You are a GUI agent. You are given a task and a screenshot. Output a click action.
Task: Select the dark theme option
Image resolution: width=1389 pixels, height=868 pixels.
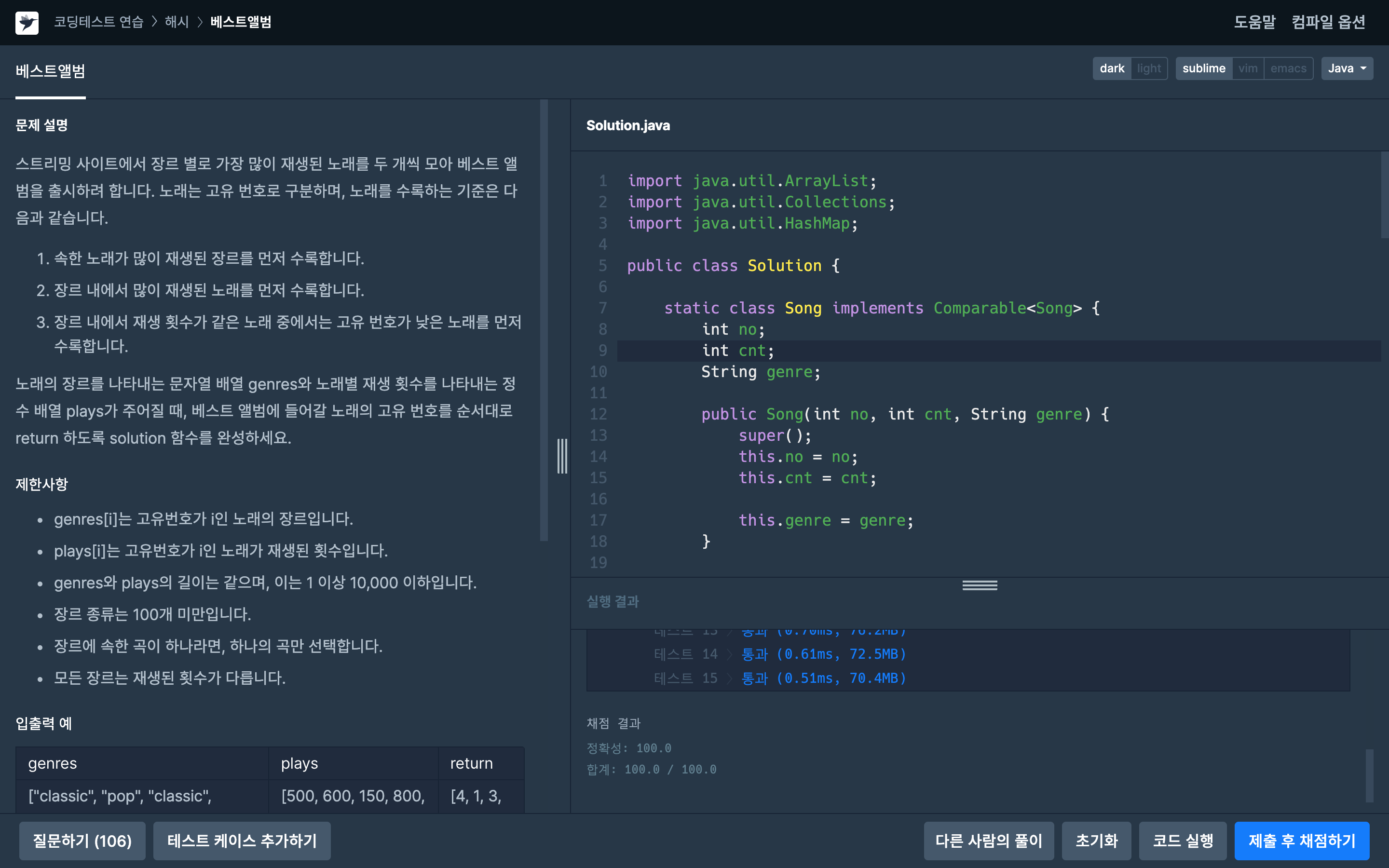[x=1112, y=68]
